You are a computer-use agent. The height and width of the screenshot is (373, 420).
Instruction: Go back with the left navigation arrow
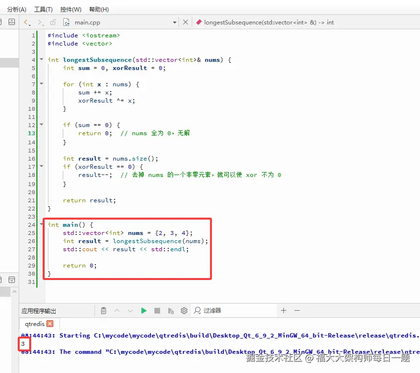(x=26, y=22)
